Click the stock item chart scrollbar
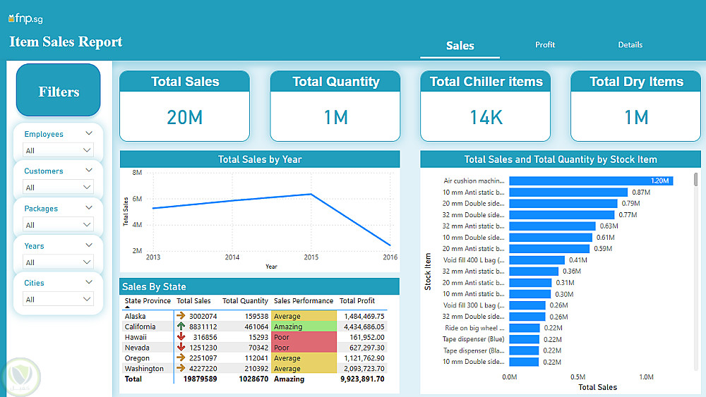 pyautogui.click(x=695, y=180)
